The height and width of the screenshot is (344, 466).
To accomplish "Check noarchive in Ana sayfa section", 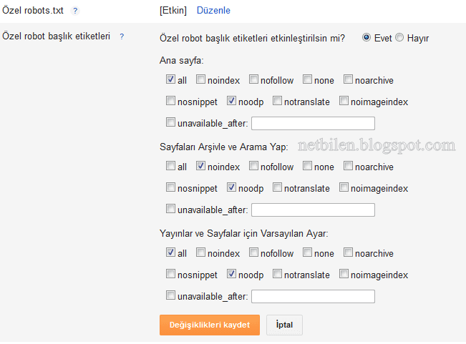I will tap(349, 80).
